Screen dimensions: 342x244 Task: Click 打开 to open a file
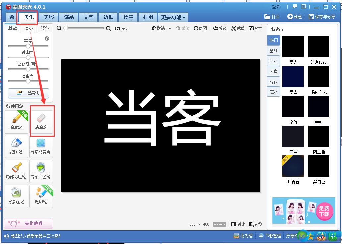point(272,17)
